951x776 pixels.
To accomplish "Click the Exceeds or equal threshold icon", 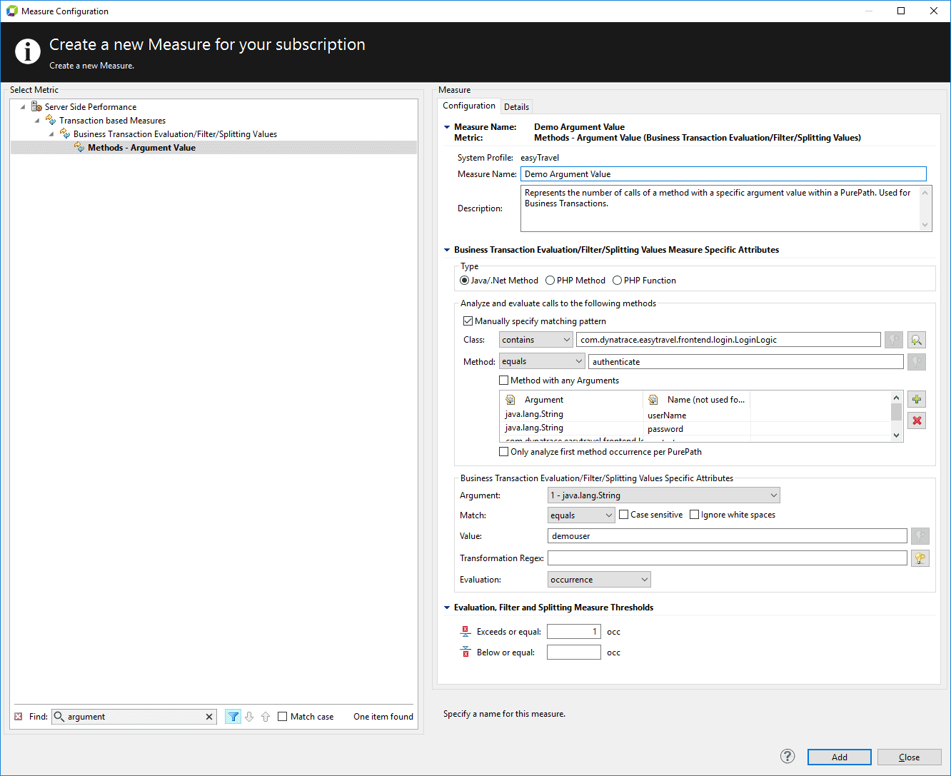I will pyautogui.click(x=466, y=631).
